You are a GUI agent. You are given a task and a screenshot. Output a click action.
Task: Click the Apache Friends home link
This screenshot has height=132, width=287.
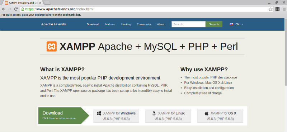click(53, 24)
